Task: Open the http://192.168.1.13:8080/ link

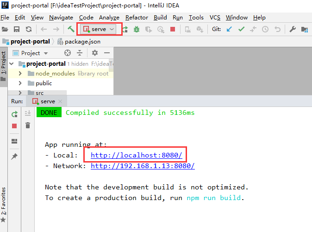Action: (143, 166)
